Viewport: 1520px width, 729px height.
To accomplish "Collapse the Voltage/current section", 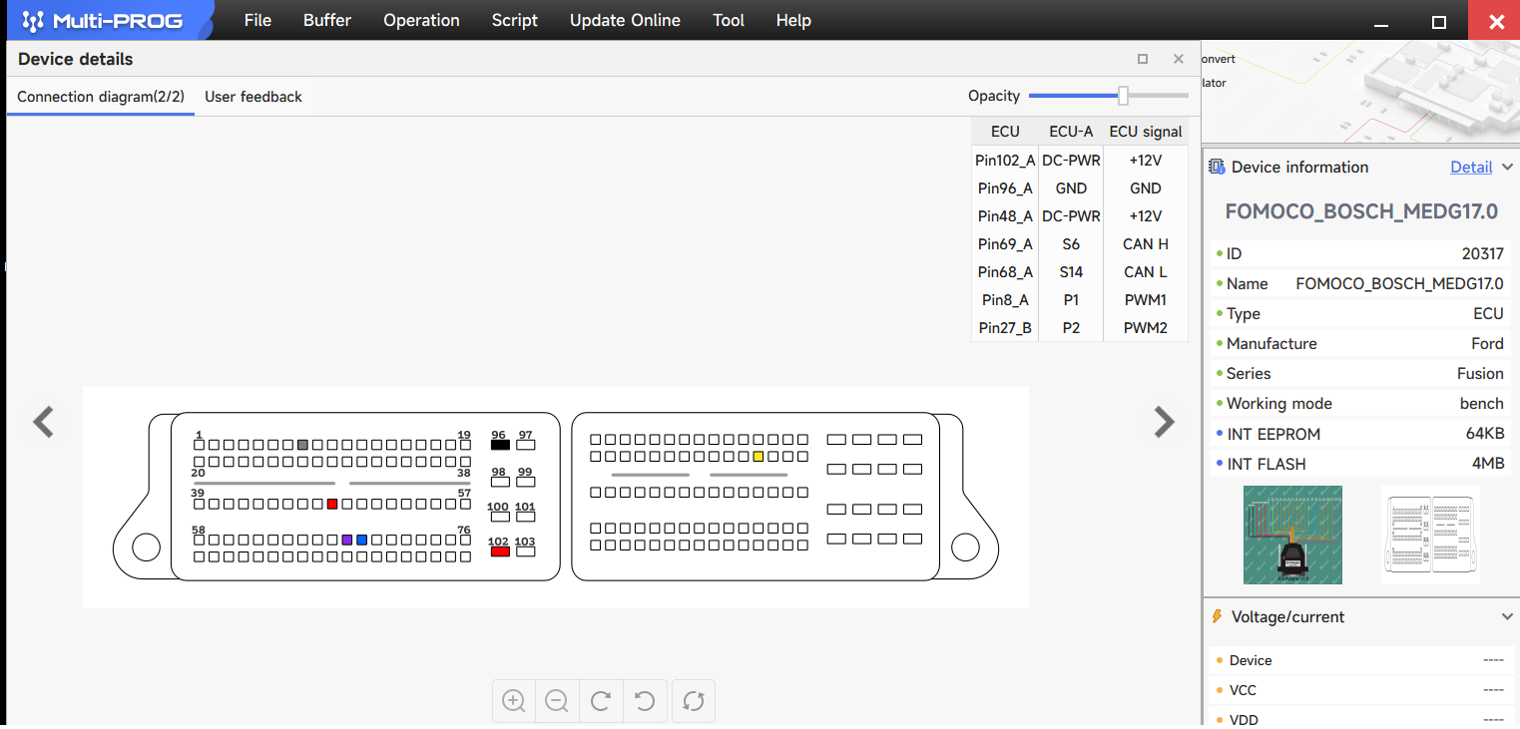I will (x=1507, y=617).
